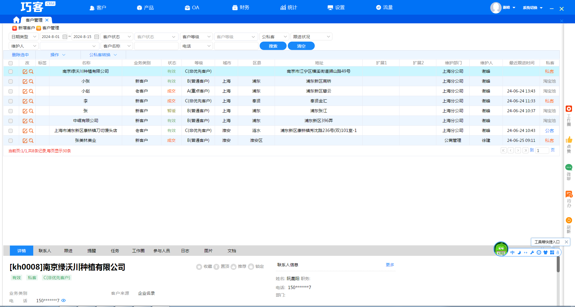Click the user avatar picture
Screen dimensions: 575x307
[x=496, y=8]
